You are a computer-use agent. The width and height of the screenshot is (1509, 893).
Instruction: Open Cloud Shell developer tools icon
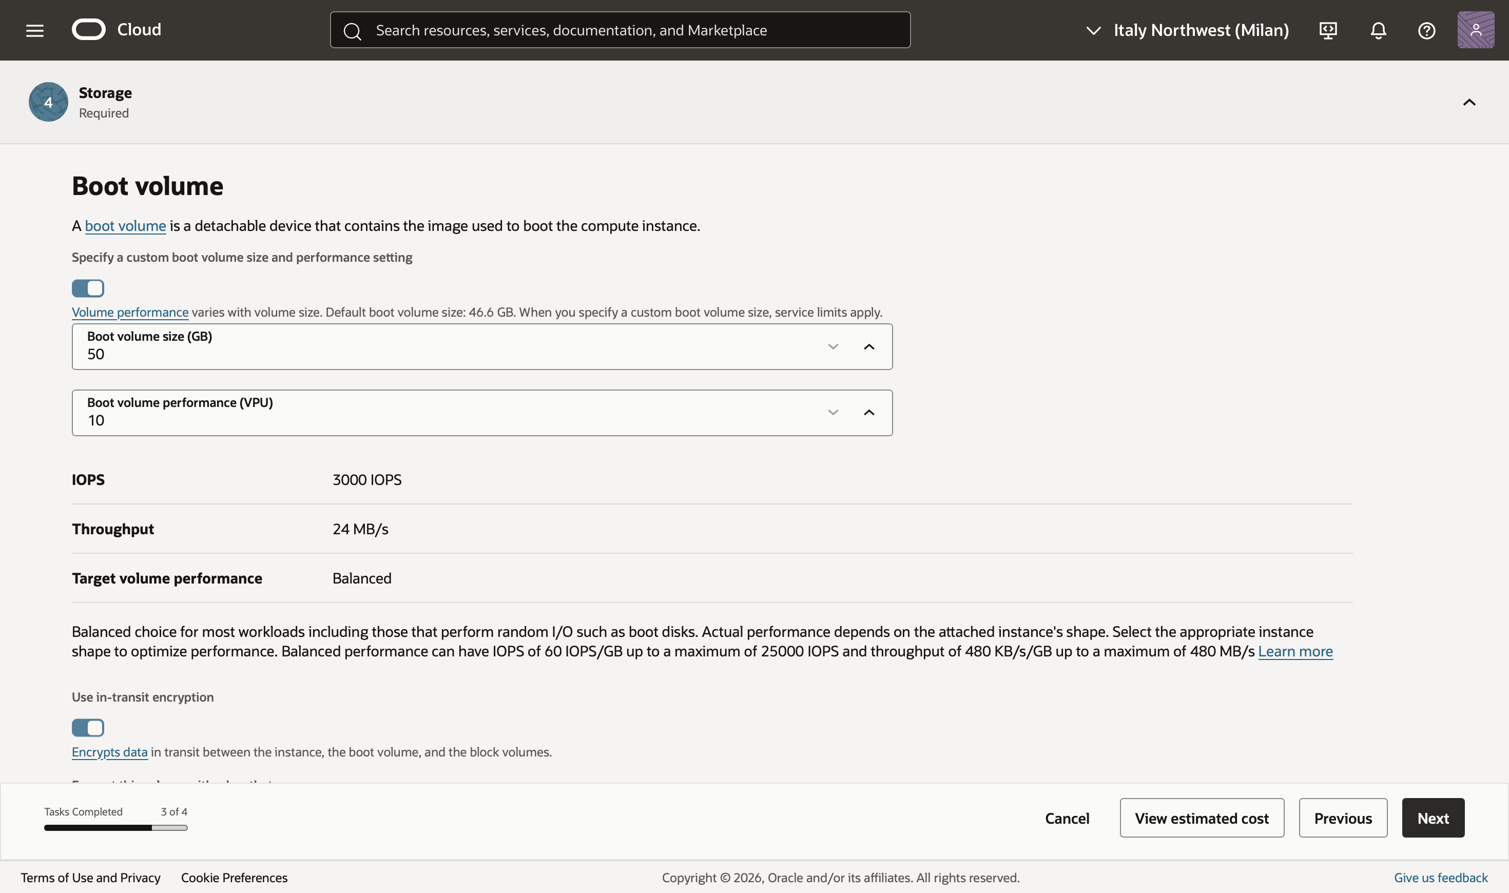(x=1328, y=30)
